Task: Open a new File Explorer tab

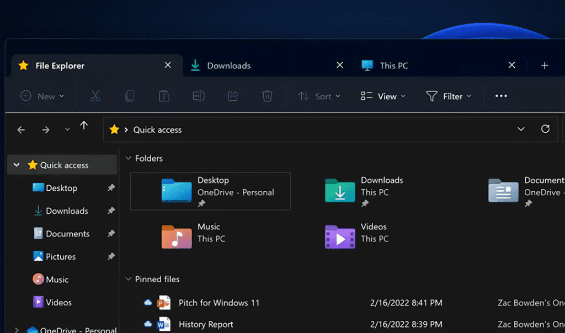Action: 545,65
